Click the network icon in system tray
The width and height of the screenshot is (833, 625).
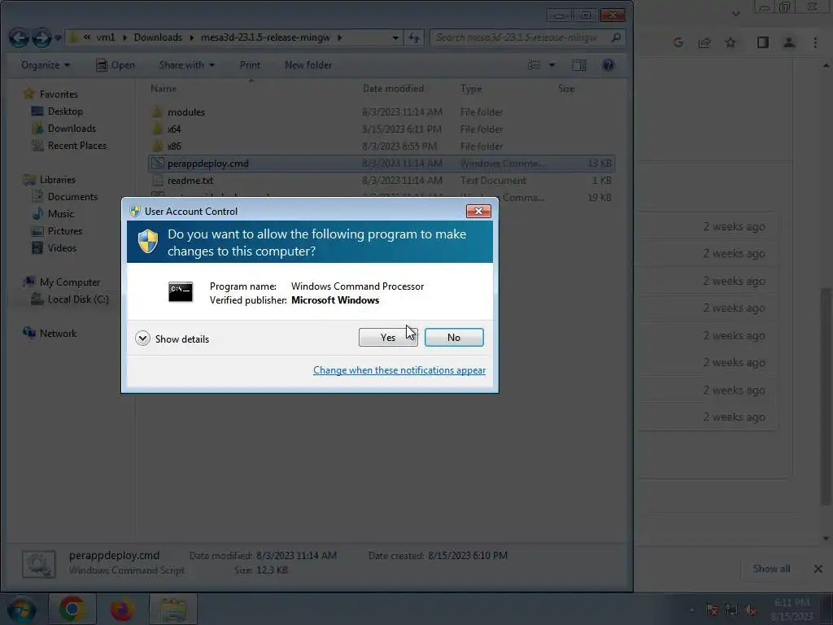coord(731,610)
